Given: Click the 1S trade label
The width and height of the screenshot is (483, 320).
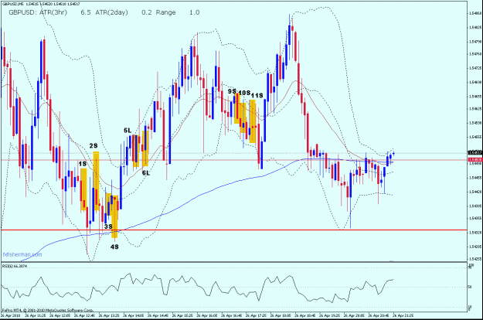Looking at the screenshot, I should tap(82, 164).
